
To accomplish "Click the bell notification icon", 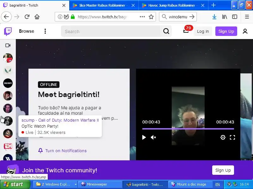I will (x=40, y=151).
